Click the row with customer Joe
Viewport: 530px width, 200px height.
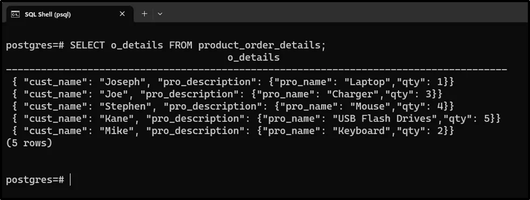coord(227,94)
